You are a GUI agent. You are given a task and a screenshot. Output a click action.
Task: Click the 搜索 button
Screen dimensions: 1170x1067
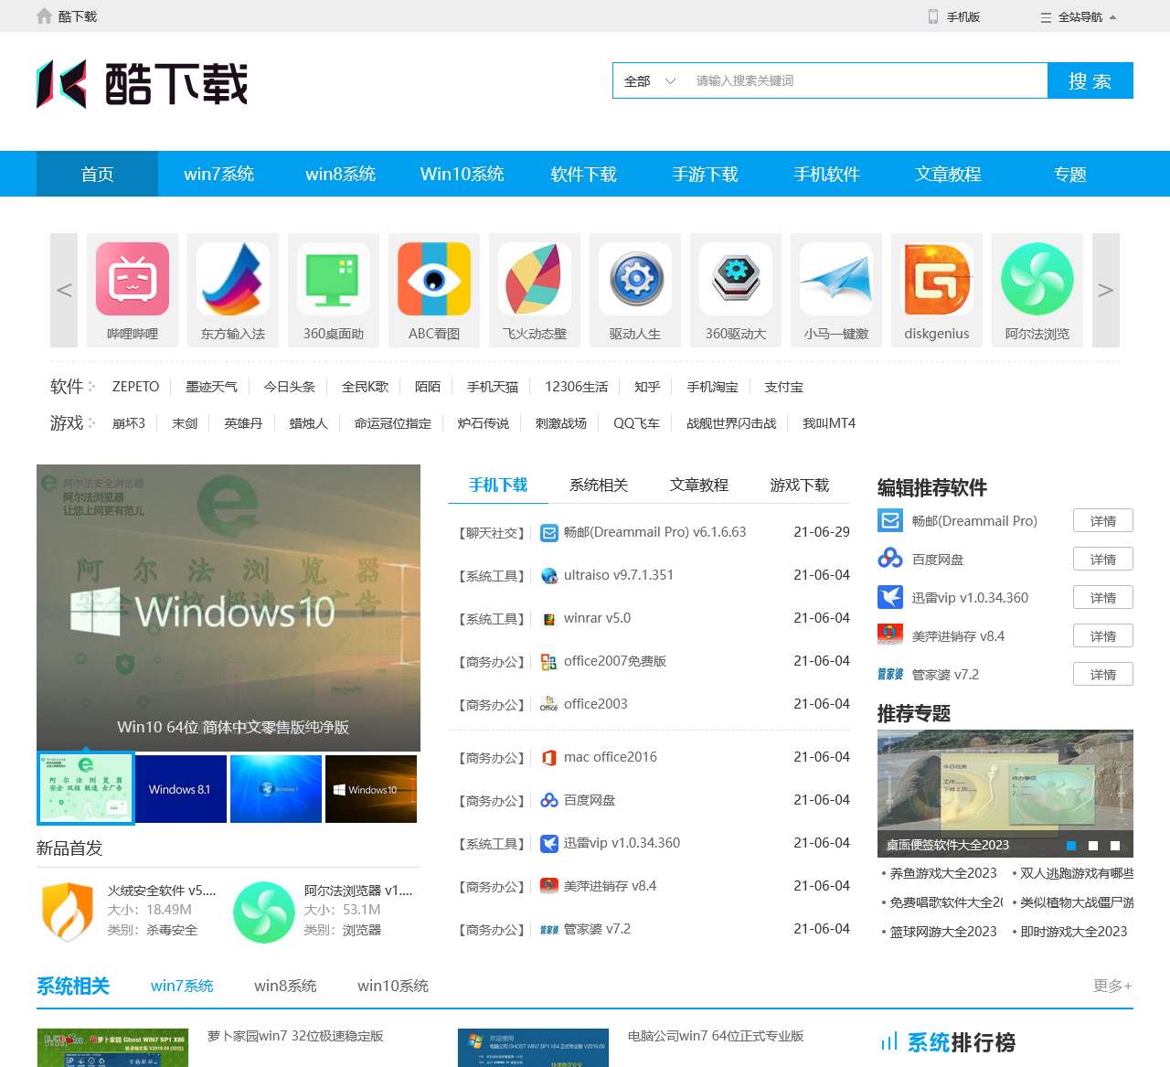(1090, 80)
